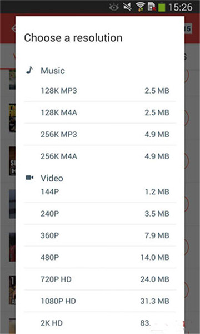Select 128K MP3 audio option
This screenshot has height=334, width=200.
click(x=100, y=91)
